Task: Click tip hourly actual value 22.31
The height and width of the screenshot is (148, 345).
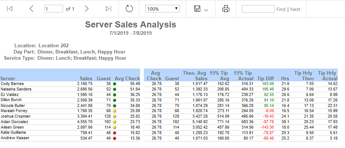Action: pyautogui.click(x=333, y=106)
